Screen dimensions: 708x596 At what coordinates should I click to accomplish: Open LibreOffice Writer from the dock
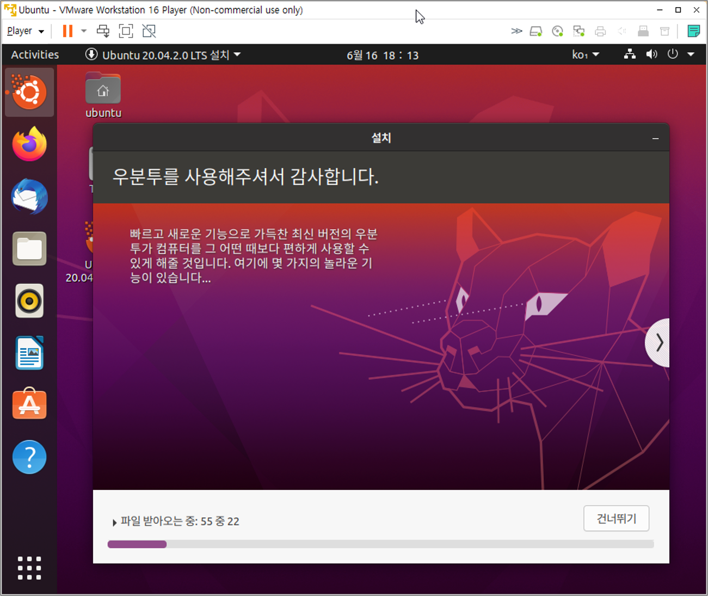pos(29,353)
